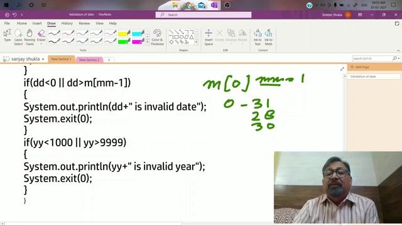Add a new section with plus tab
The image size is (402, 226).
click(x=109, y=60)
